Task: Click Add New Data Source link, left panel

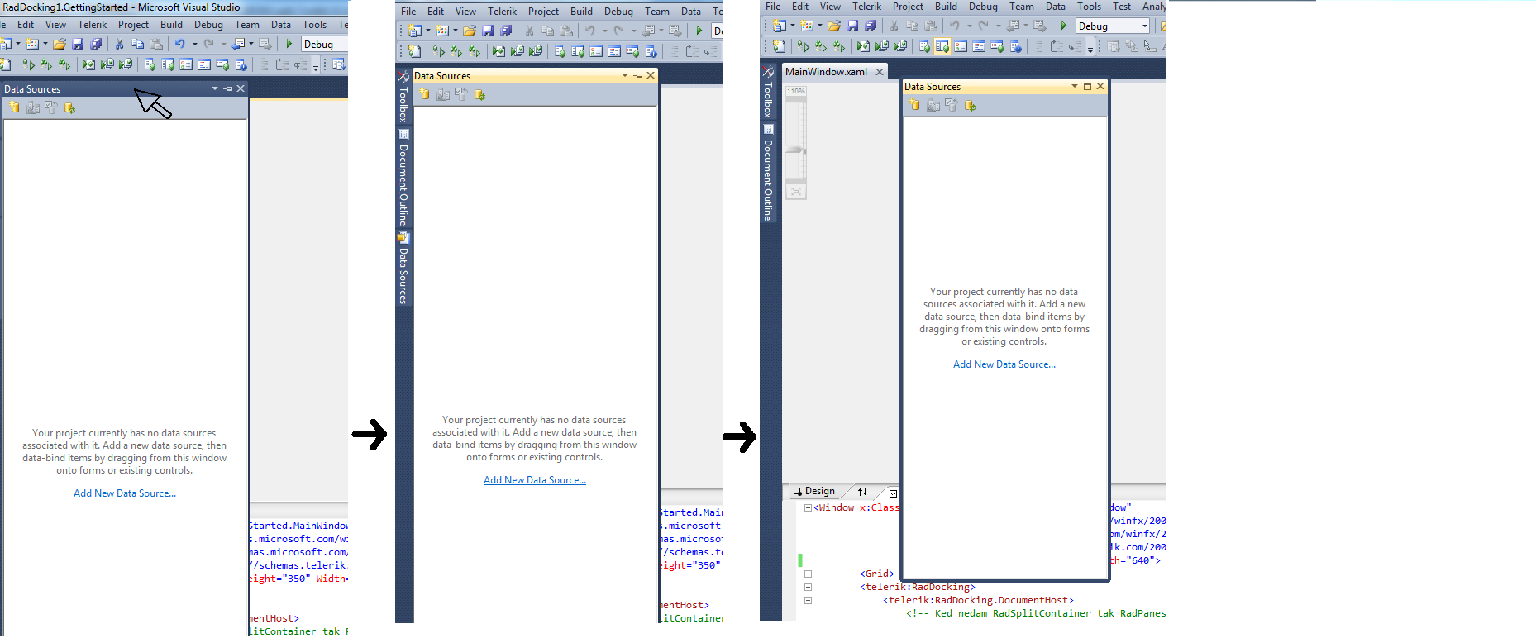Action: (x=125, y=493)
